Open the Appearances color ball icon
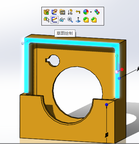Image resolution: width=139 pixels, height=144 pixels. [86, 12]
